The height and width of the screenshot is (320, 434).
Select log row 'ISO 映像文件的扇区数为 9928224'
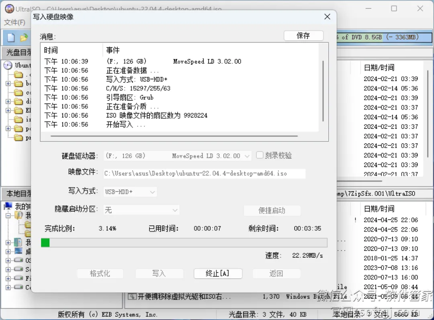[x=157, y=115]
